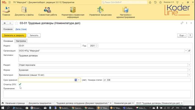Switch to the Основные tab
Viewport: 195px width, 110px height.
[x=8, y=41]
